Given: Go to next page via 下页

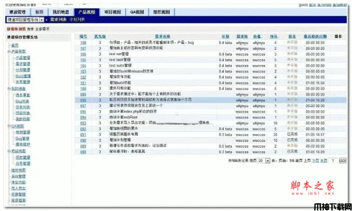Looking at the screenshot, I should click(316, 161).
